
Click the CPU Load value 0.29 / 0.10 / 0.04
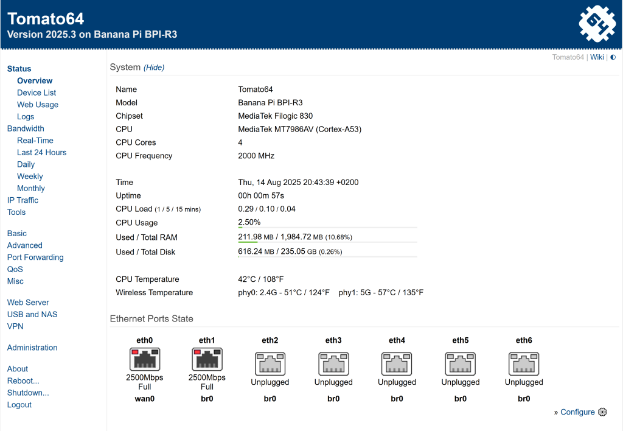(266, 209)
